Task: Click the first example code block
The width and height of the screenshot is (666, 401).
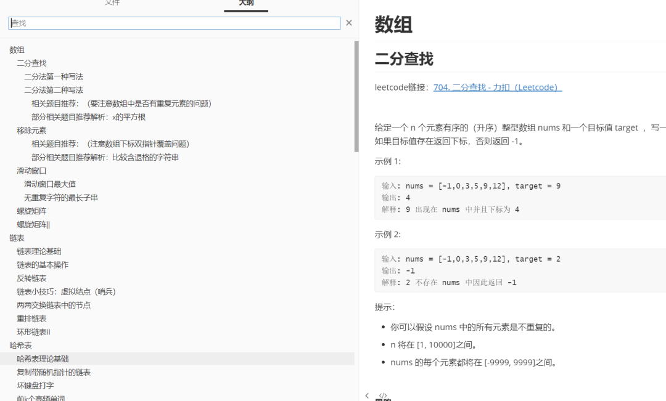Action: [x=520, y=198]
